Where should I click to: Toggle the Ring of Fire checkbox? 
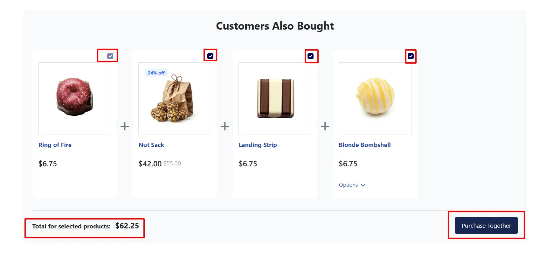click(110, 56)
